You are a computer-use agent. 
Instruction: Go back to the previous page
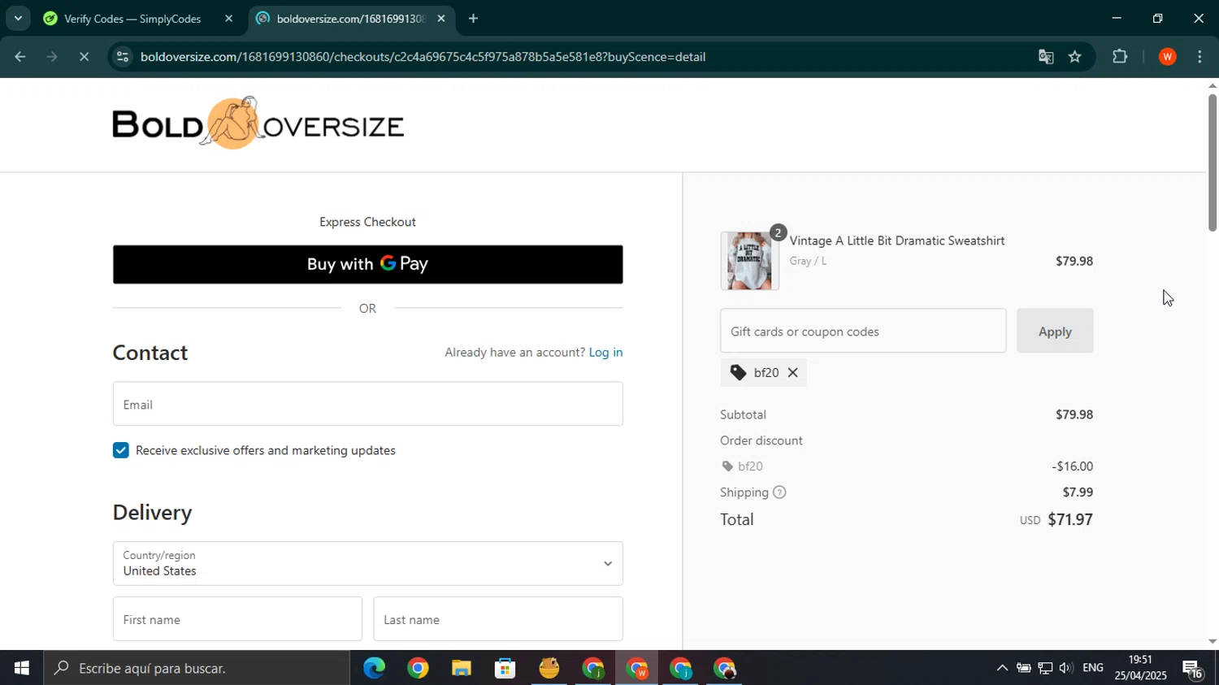20,57
